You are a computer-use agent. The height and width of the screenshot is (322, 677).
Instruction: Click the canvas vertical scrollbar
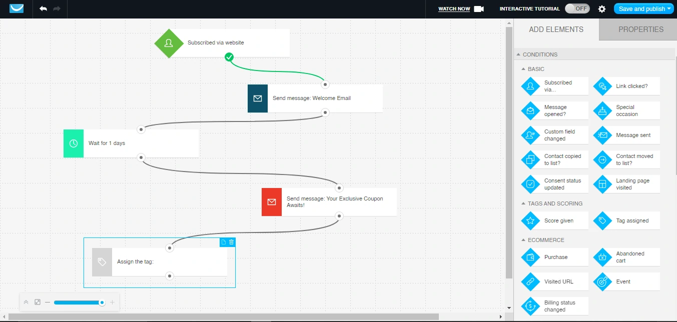point(509,153)
